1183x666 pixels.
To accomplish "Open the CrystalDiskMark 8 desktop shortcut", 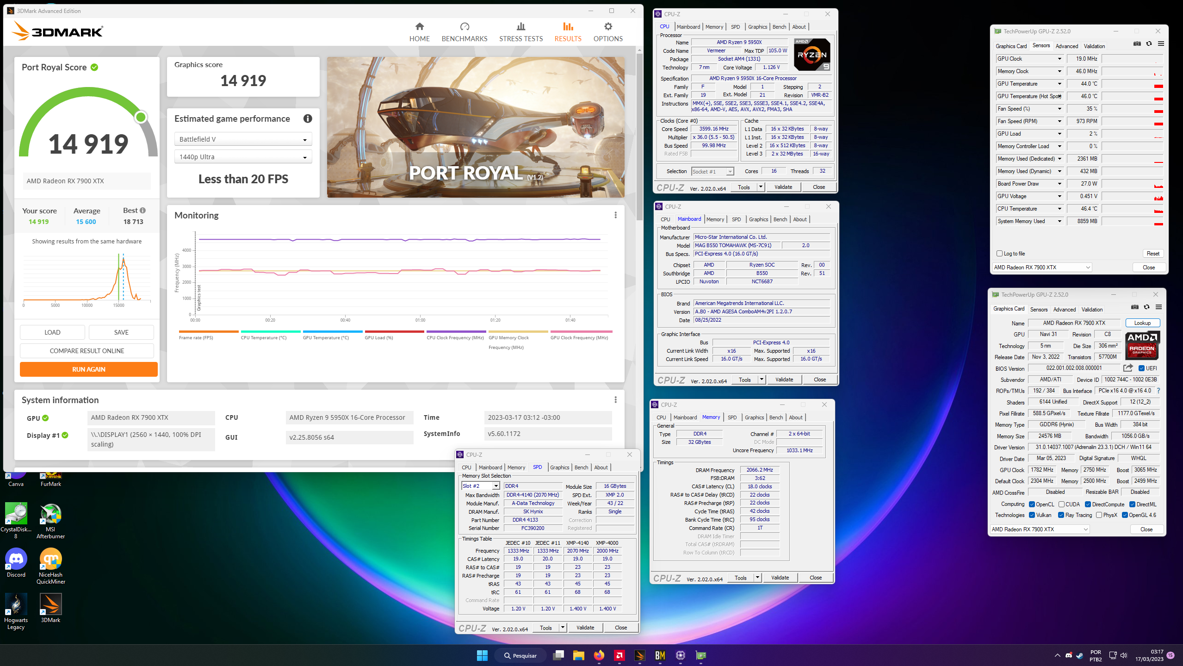I will click(16, 521).
